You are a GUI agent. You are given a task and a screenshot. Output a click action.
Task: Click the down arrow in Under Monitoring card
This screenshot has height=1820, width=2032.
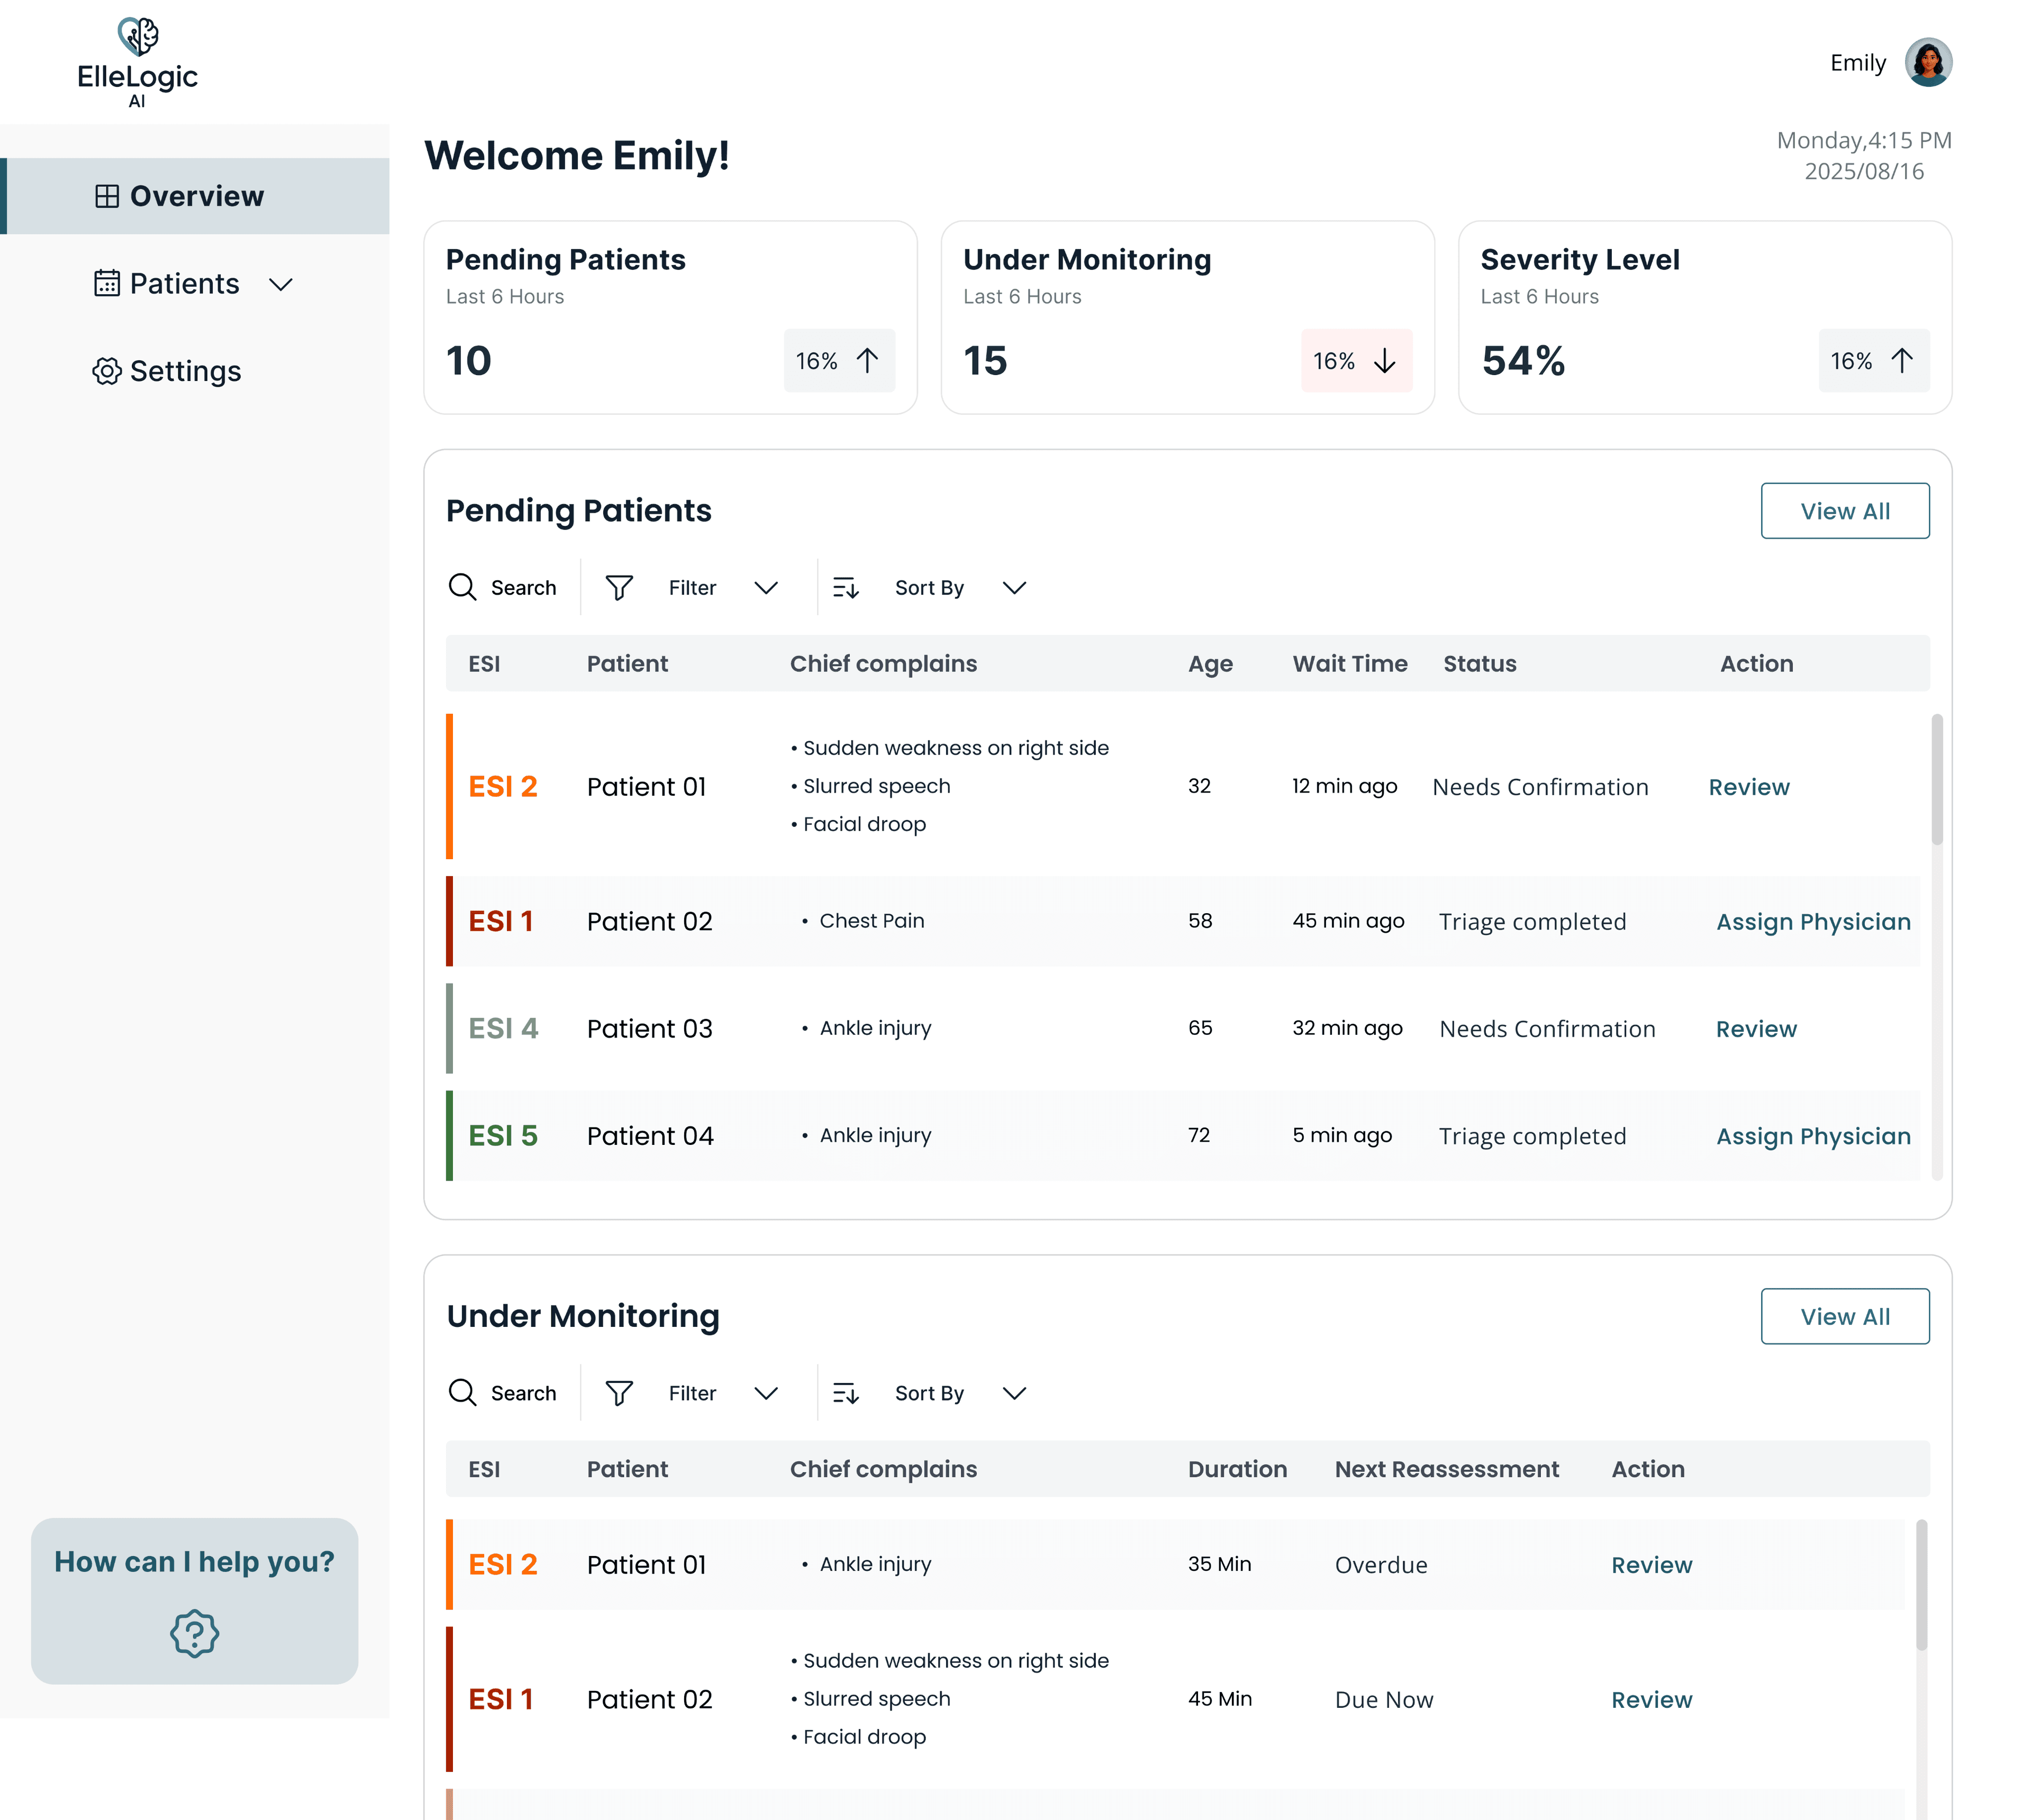tap(1384, 360)
